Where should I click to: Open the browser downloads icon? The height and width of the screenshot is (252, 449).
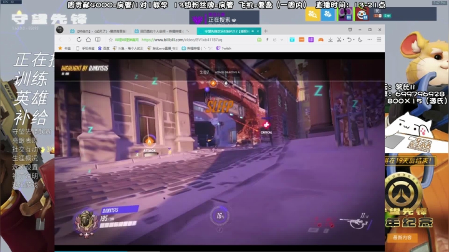(330, 40)
